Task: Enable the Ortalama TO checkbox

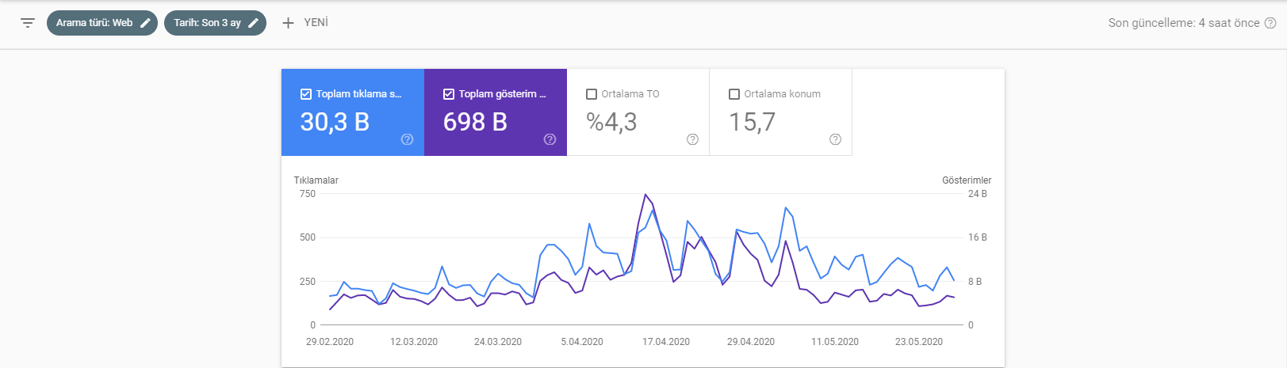Action: pyautogui.click(x=592, y=94)
